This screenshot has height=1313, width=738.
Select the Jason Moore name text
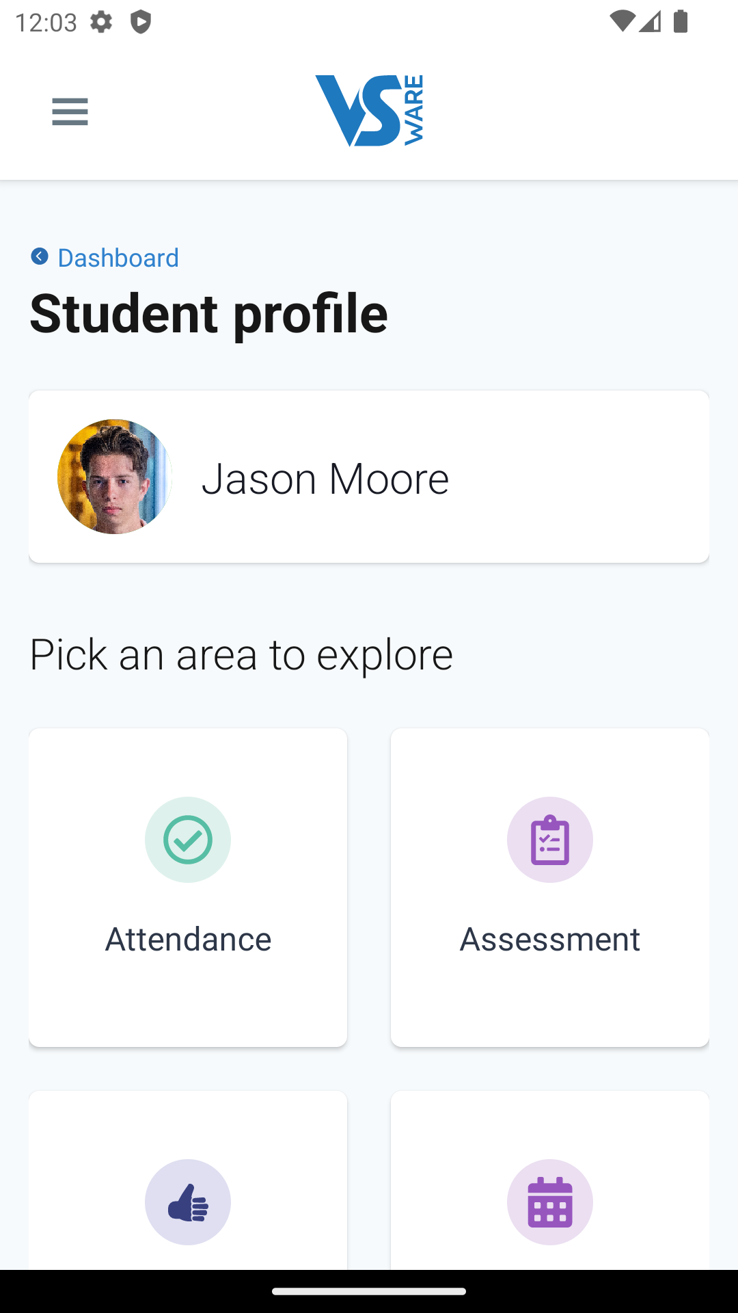(x=325, y=478)
